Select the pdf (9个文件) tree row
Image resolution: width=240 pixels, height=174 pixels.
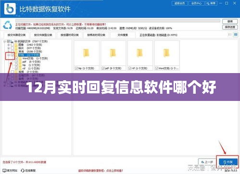click(x=31, y=62)
